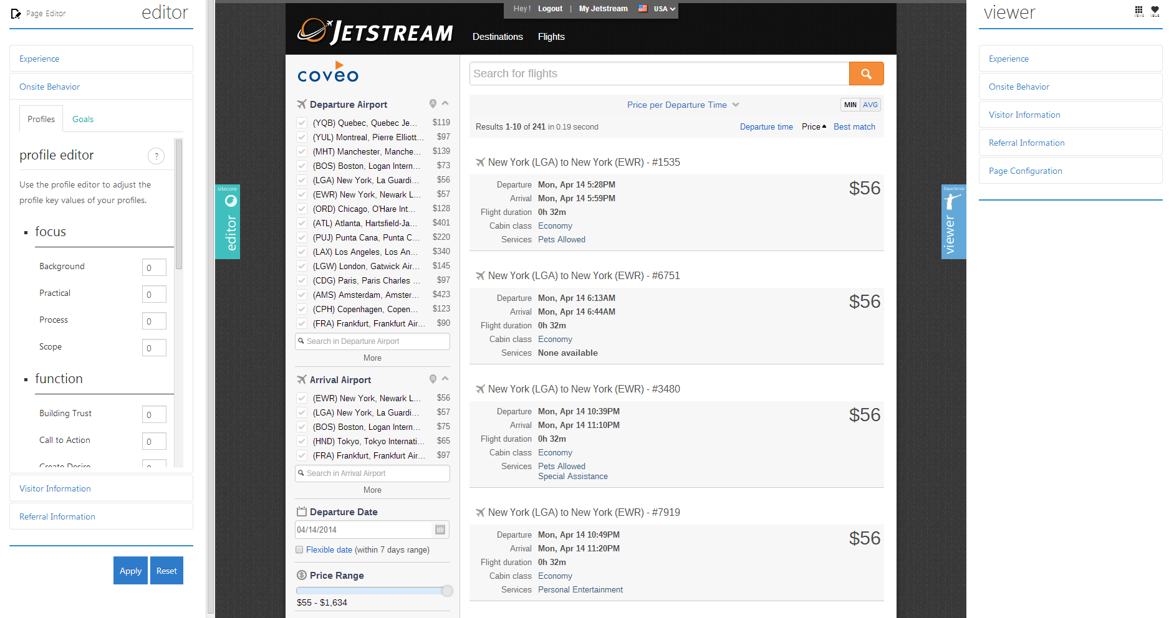The width and height of the screenshot is (1174, 618).
Task: Switch to the Goals tab
Action: pyautogui.click(x=82, y=119)
